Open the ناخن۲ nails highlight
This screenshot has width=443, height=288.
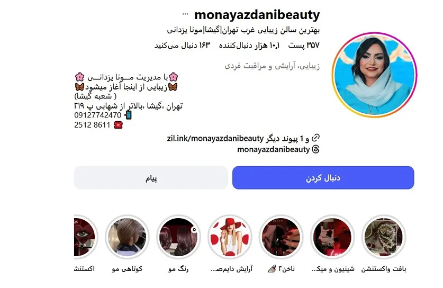(281, 237)
